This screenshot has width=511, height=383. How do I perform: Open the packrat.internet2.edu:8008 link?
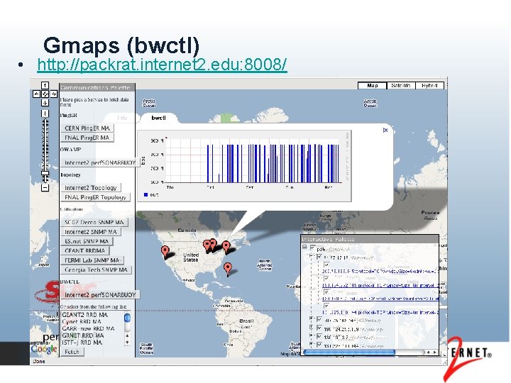[x=162, y=65]
